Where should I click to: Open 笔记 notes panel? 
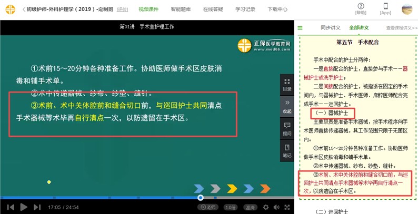[x=287, y=151]
